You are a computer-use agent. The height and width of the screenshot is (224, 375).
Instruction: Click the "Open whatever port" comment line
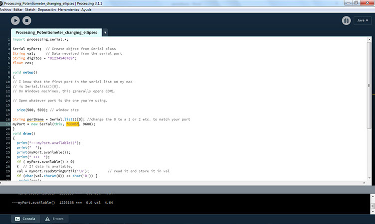point(60,101)
